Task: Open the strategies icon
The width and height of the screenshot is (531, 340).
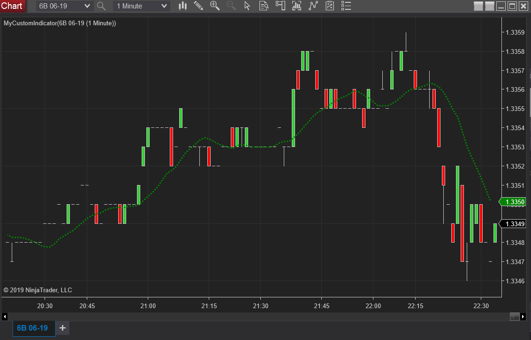Action: point(329,6)
